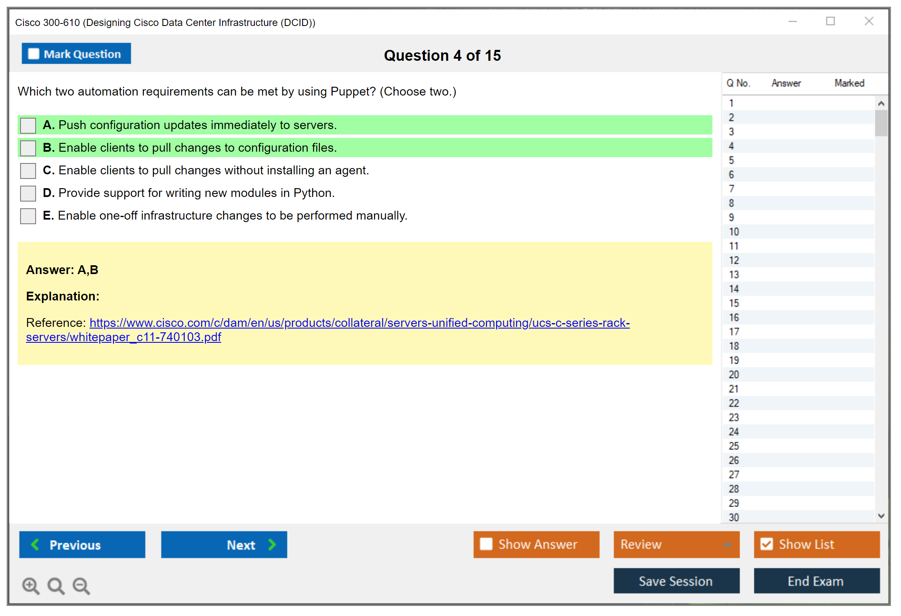901x616 pixels.
Task: Click End Exam button
Action: 816,581
